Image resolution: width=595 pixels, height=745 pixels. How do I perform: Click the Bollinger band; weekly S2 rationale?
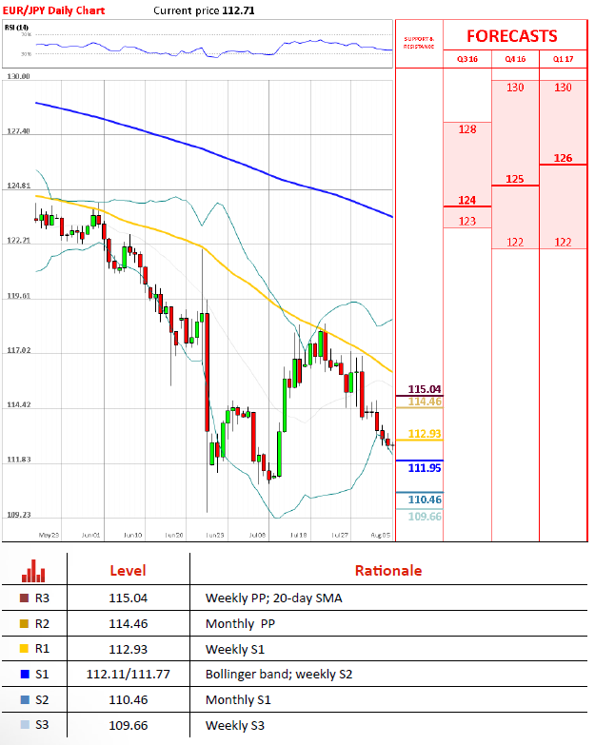[279, 675]
